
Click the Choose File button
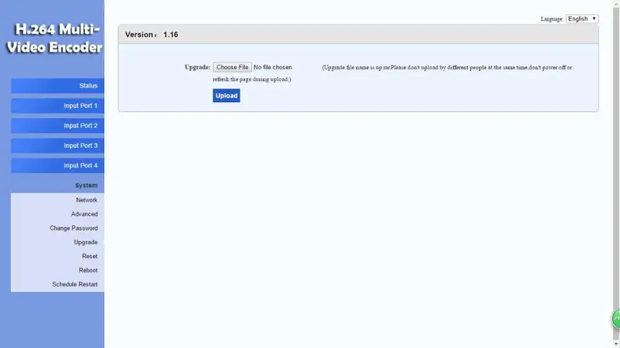click(232, 67)
